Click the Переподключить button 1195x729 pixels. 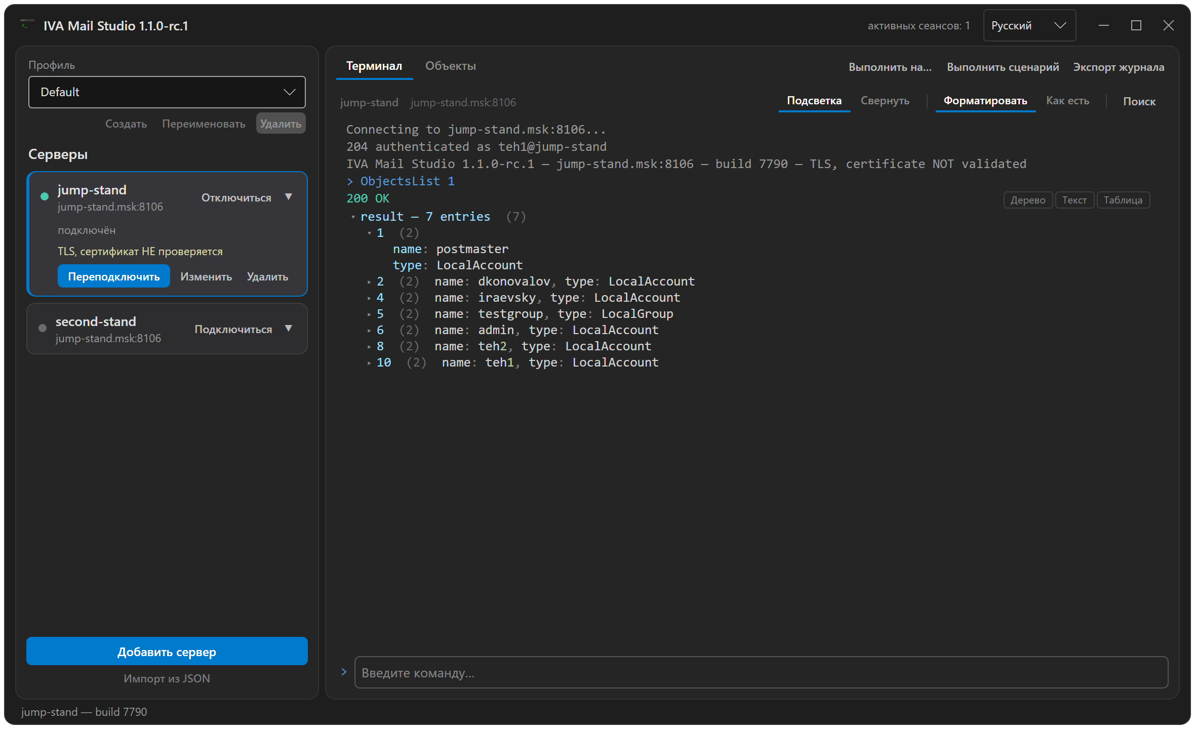[x=114, y=276]
